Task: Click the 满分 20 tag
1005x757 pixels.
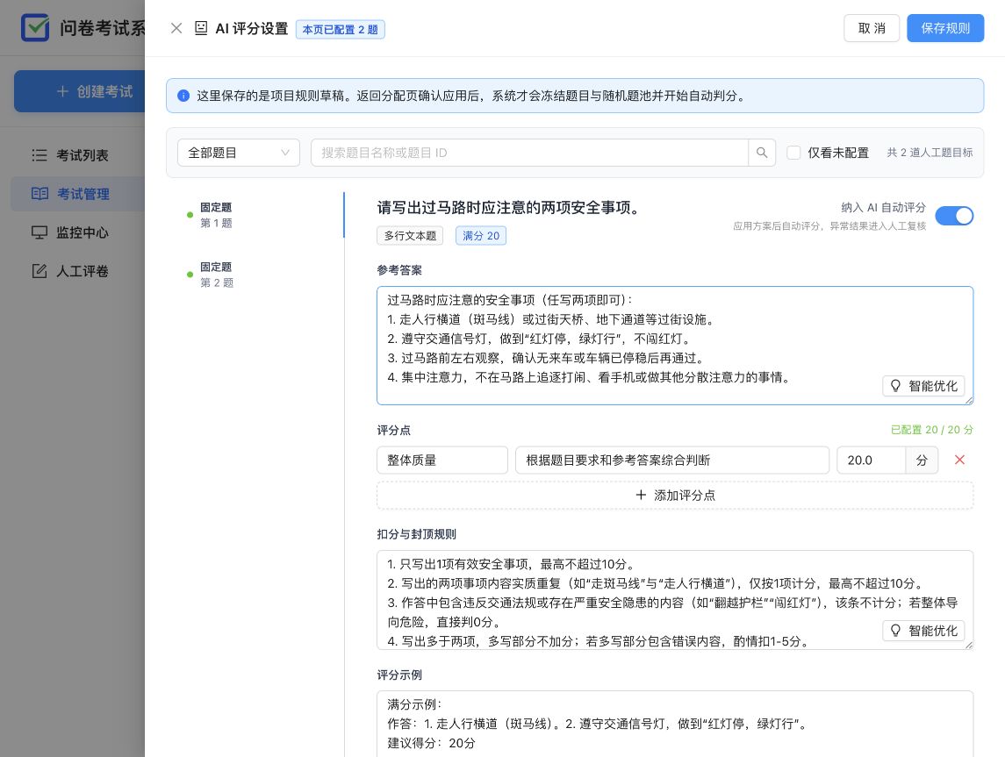Action: 481,236
